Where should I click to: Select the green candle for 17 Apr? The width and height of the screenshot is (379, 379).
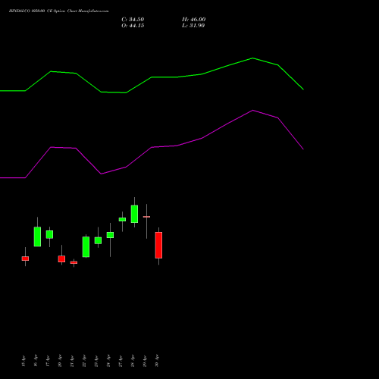49,234
